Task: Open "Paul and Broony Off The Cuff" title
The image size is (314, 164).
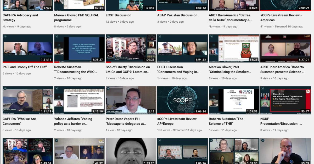Action: pos(25,67)
